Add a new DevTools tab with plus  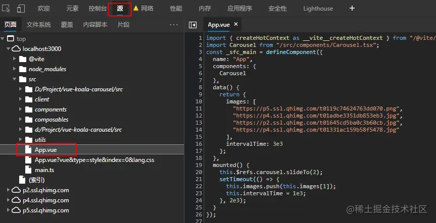click(352, 9)
